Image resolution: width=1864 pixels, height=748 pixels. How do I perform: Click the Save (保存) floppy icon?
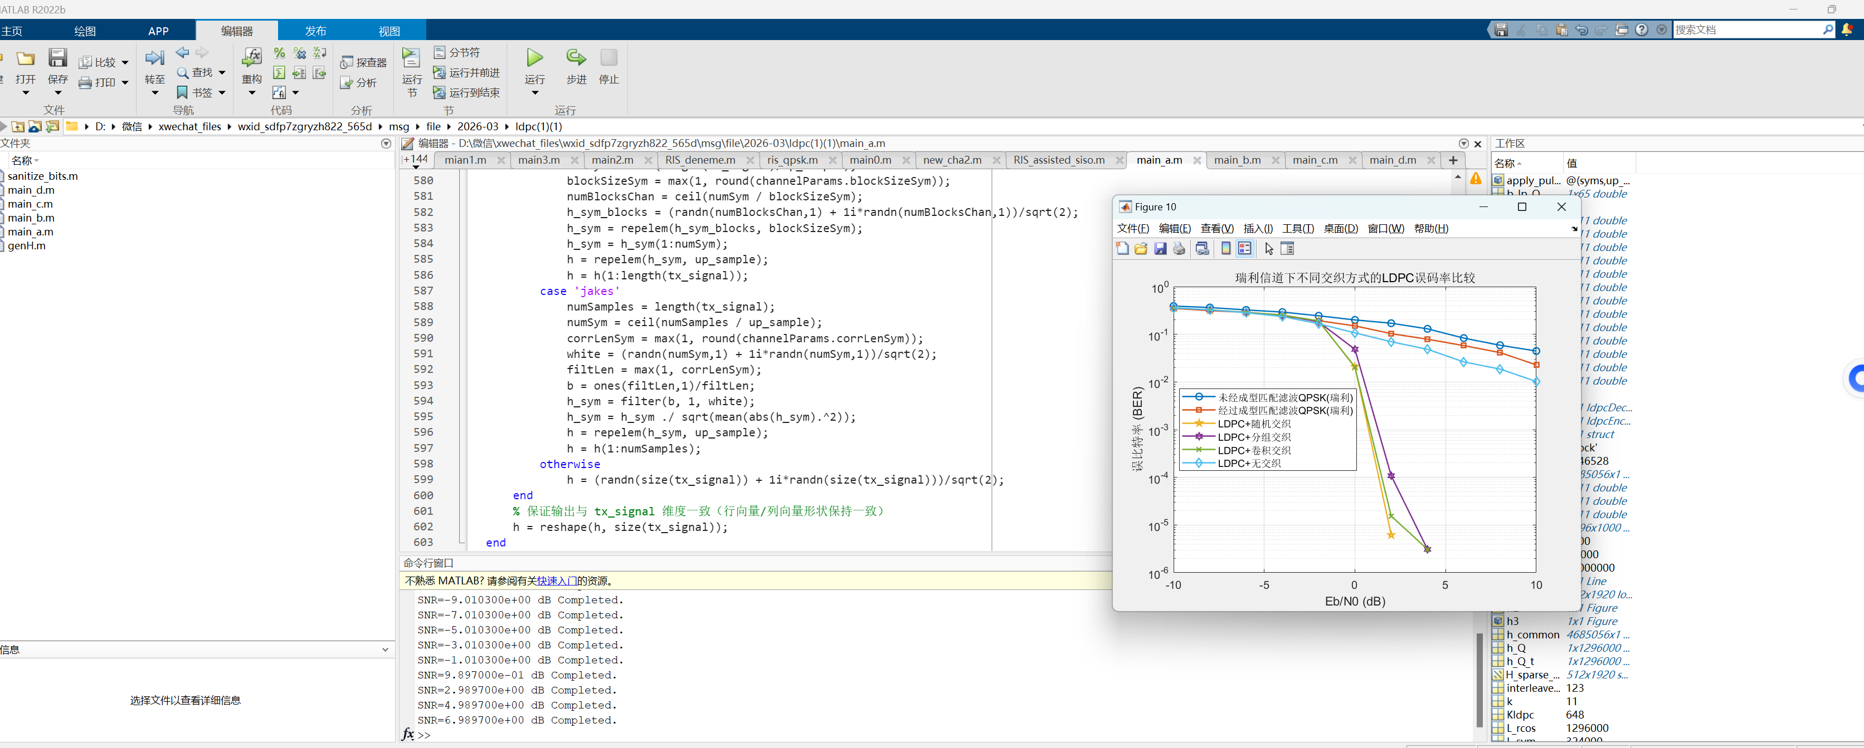pyautogui.click(x=58, y=57)
